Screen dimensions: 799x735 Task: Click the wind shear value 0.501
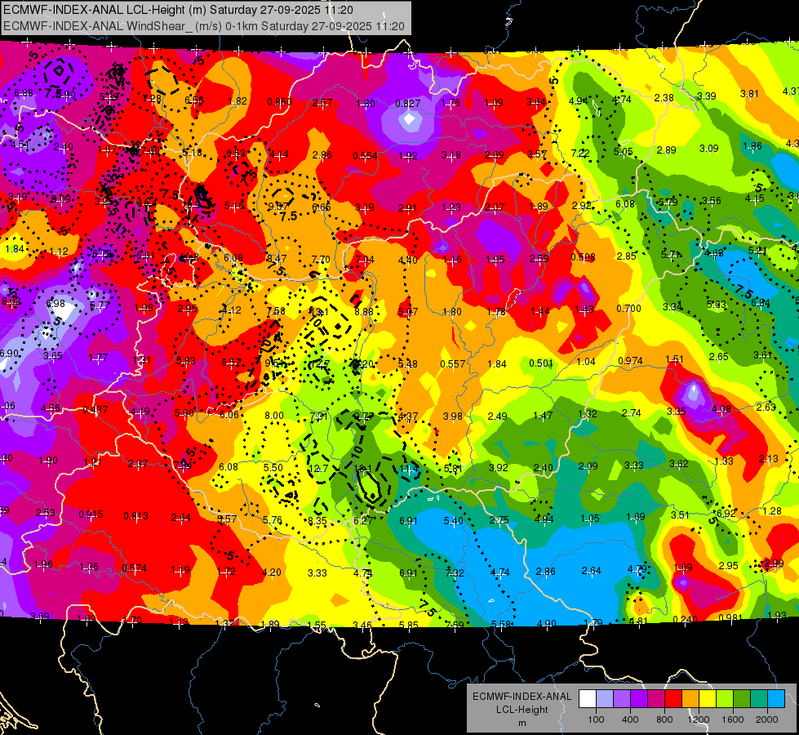coord(541,363)
